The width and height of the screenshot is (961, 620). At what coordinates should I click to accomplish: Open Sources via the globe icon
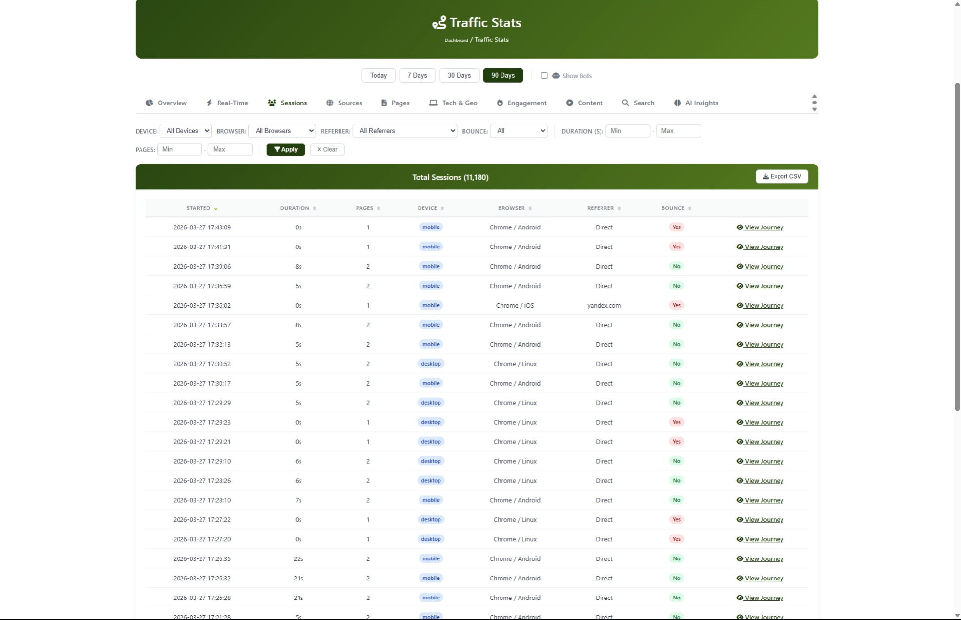coord(330,103)
